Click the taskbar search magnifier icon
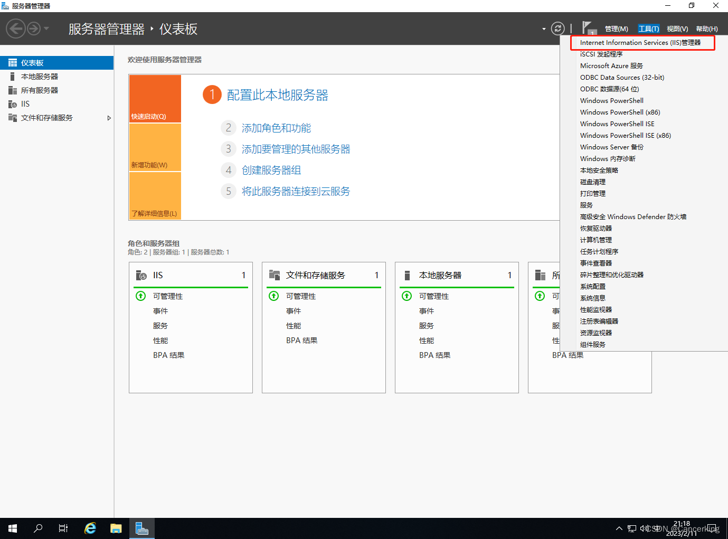The width and height of the screenshot is (728, 539). tap(38, 528)
